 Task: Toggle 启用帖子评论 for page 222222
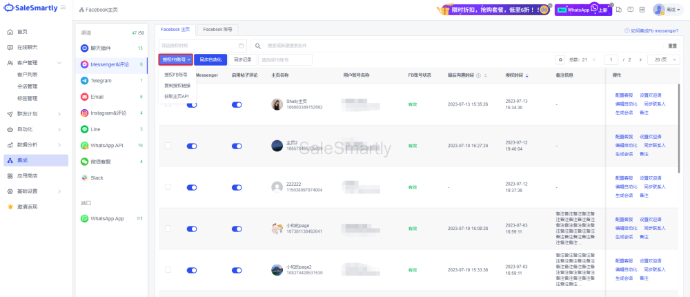237,187
